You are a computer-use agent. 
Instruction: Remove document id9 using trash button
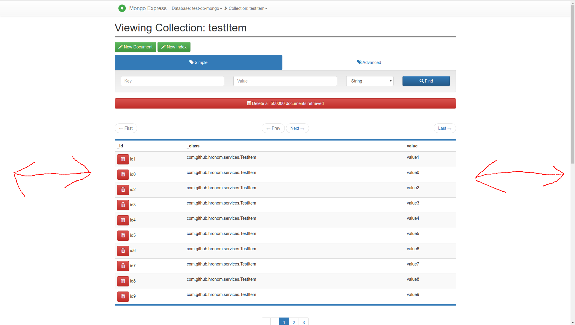click(123, 296)
